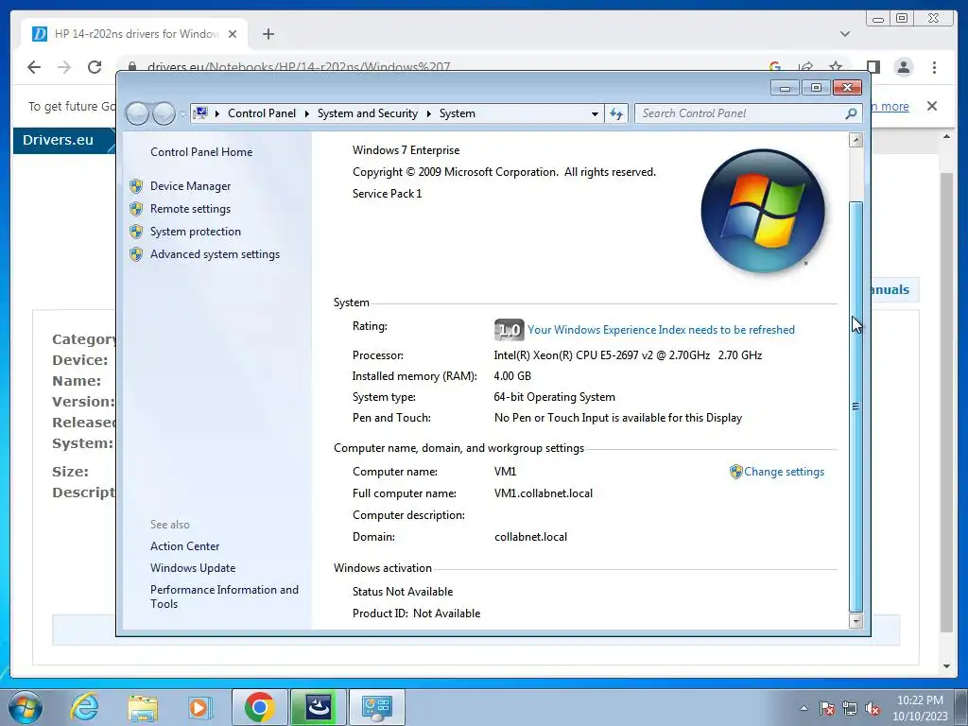Open Action Center from See also

tap(184, 546)
